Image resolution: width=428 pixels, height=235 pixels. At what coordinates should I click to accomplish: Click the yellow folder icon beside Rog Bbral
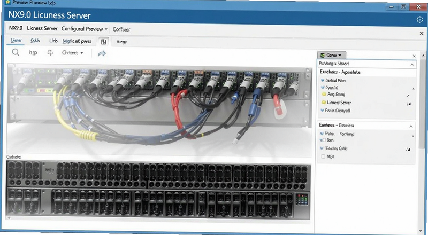(x=324, y=94)
